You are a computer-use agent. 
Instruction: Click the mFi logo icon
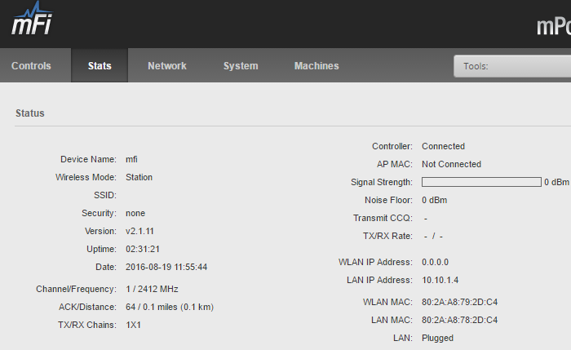32,18
